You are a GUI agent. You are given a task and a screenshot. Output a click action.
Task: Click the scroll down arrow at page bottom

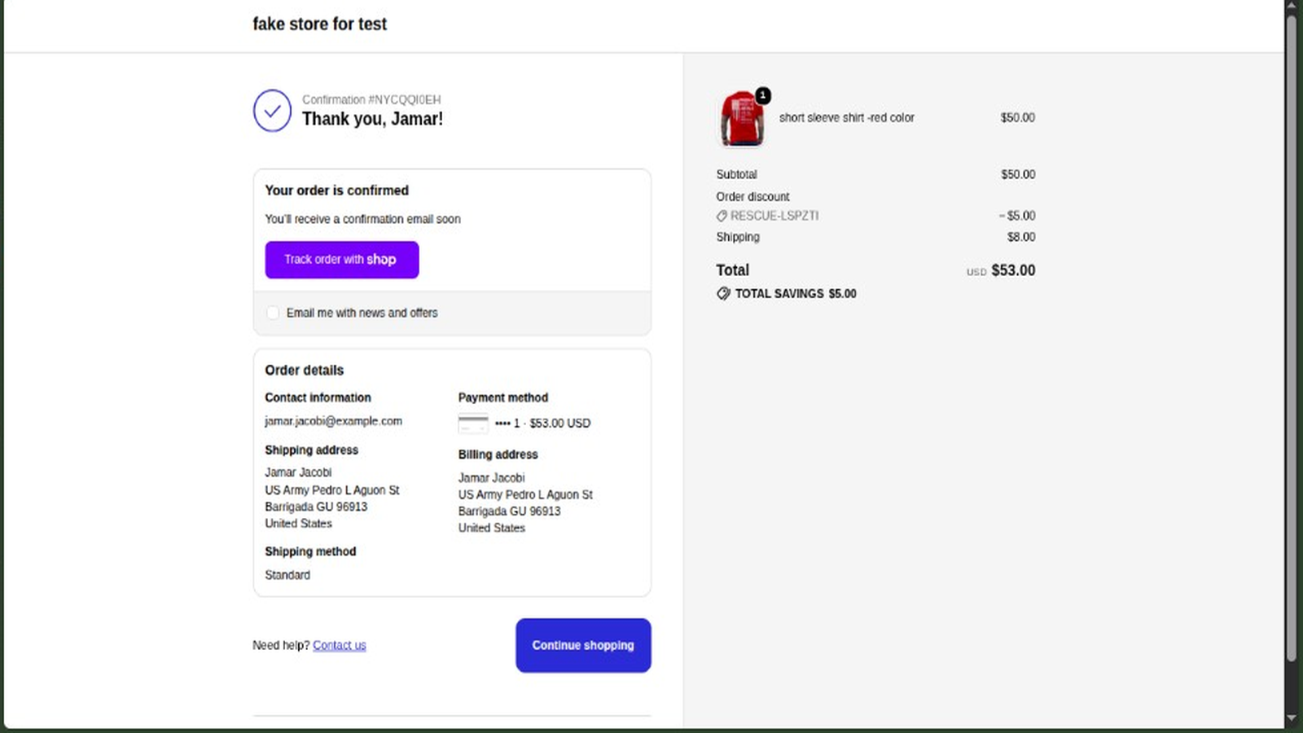1291,718
